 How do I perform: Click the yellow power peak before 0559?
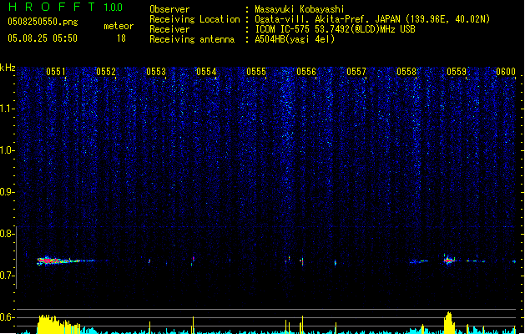[449, 322]
